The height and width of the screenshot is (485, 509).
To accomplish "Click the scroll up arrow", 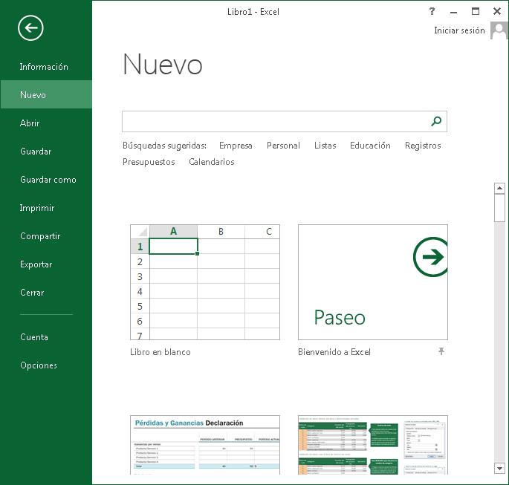I will (x=499, y=188).
